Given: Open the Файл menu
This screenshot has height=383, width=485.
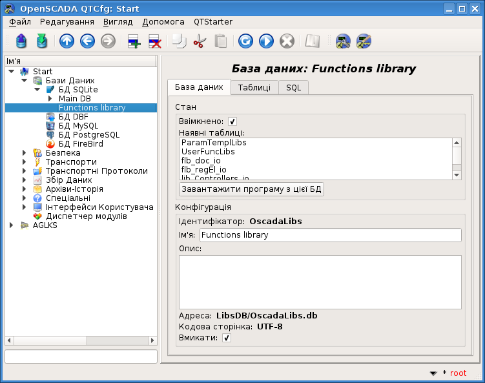Looking at the screenshot, I should (20, 22).
